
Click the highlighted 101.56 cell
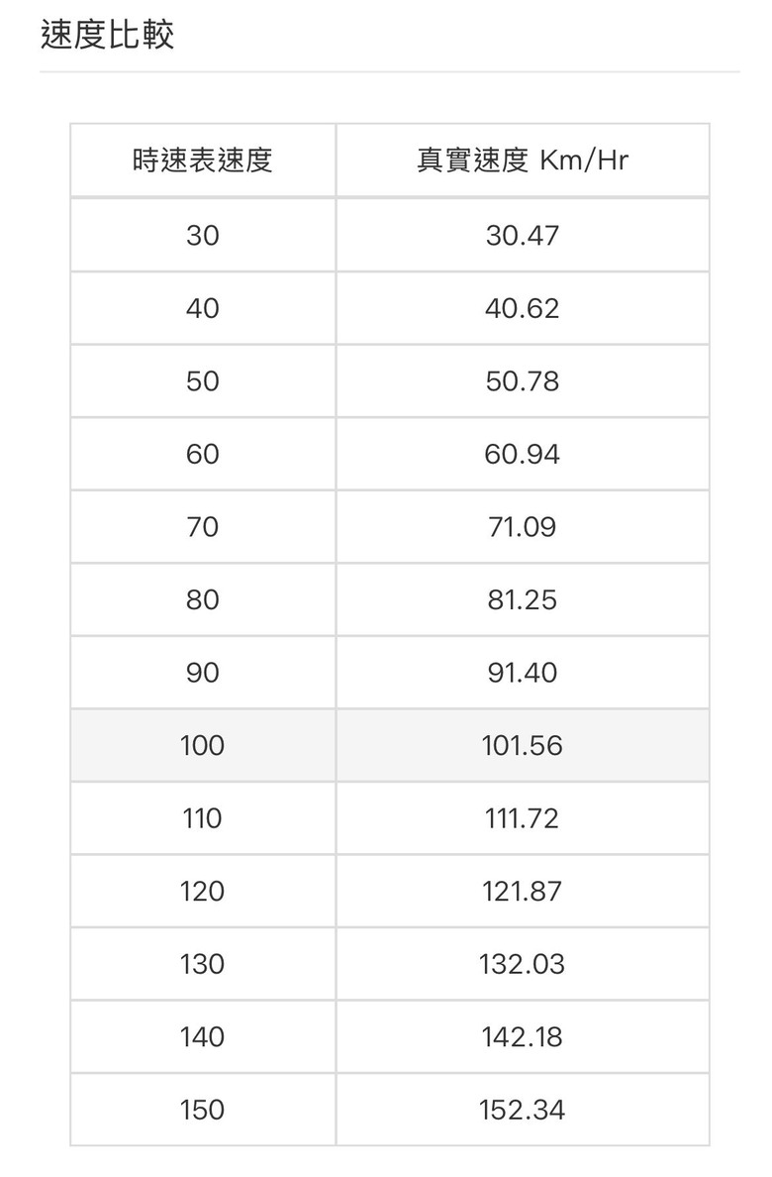click(x=523, y=745)
